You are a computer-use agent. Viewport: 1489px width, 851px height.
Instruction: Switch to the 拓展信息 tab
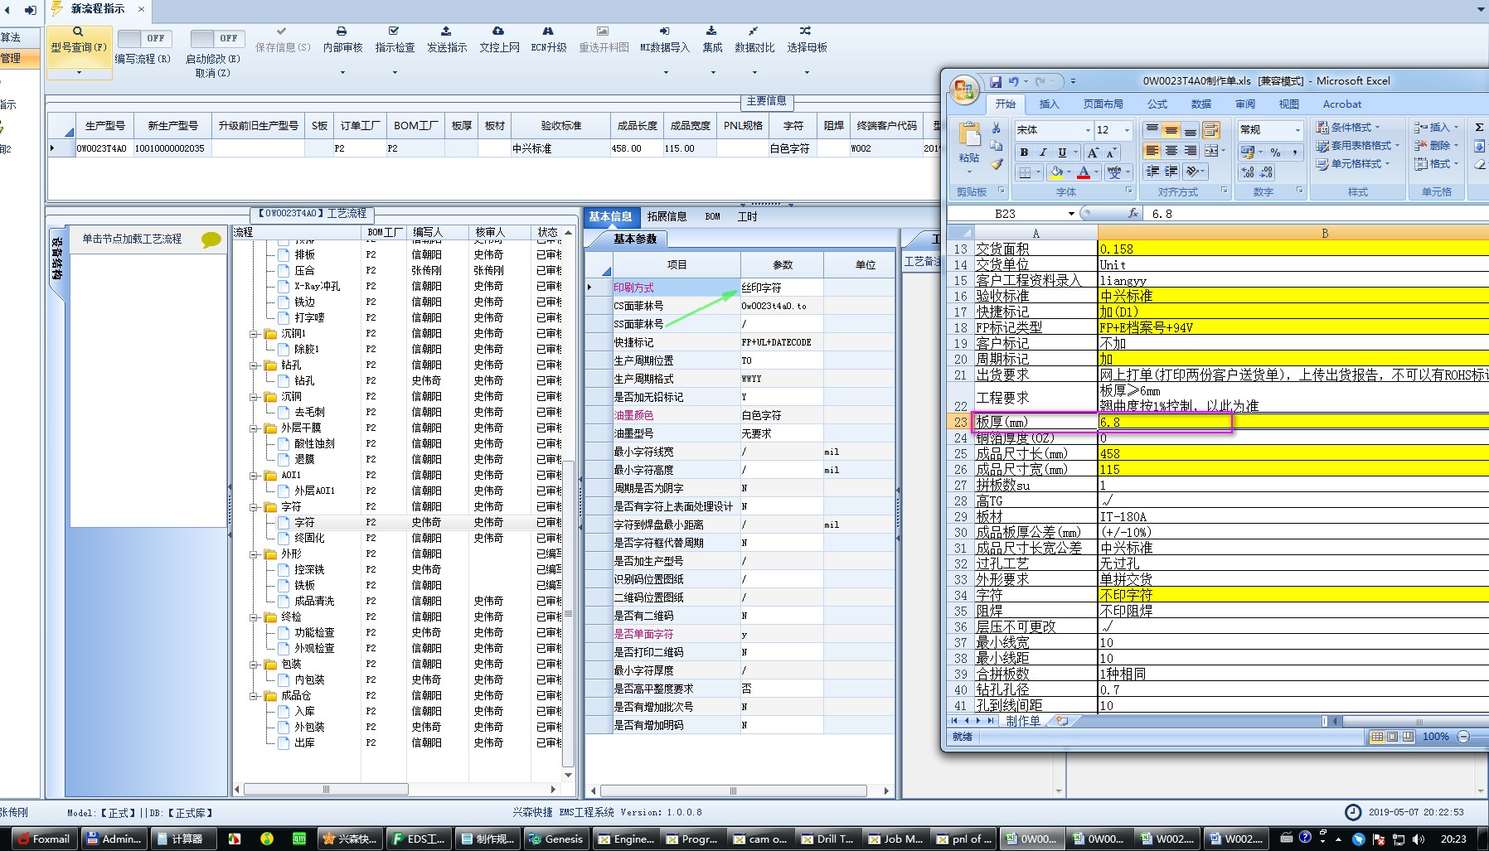pos(667,217)
